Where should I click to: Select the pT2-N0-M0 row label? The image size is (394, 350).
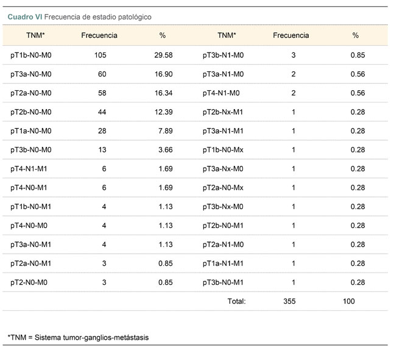29,282
